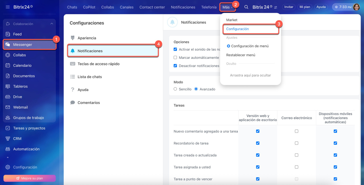Click the Calendario icon in the sidebar
364x185 pixels.
pos(8,65)
